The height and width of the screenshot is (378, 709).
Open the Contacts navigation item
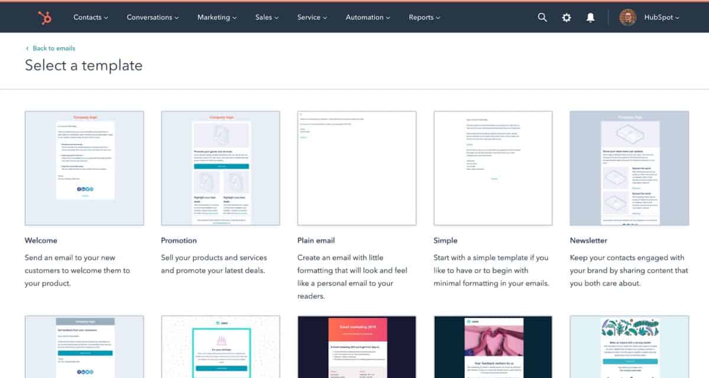pos(90,18)
